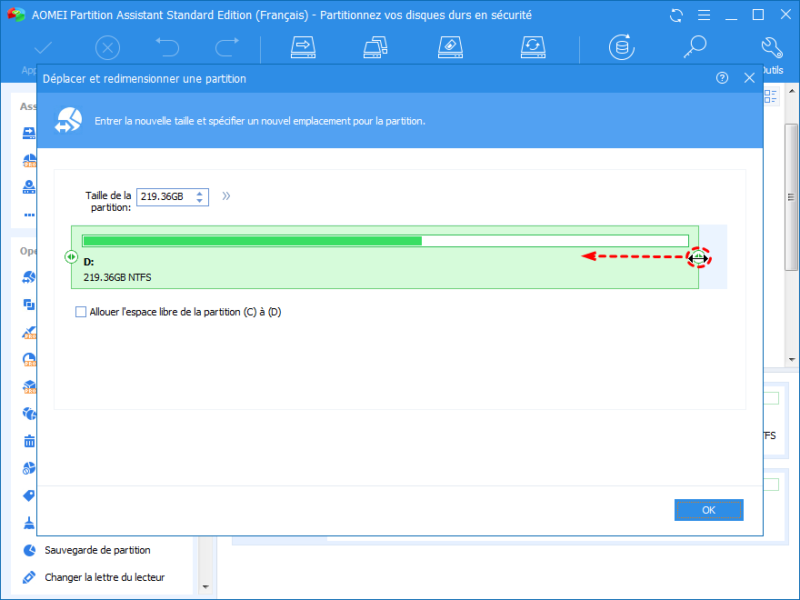800x600 pixels.
Task: Select Sauvegarde de partition in sidebar
Action: [x=97, y=550]
